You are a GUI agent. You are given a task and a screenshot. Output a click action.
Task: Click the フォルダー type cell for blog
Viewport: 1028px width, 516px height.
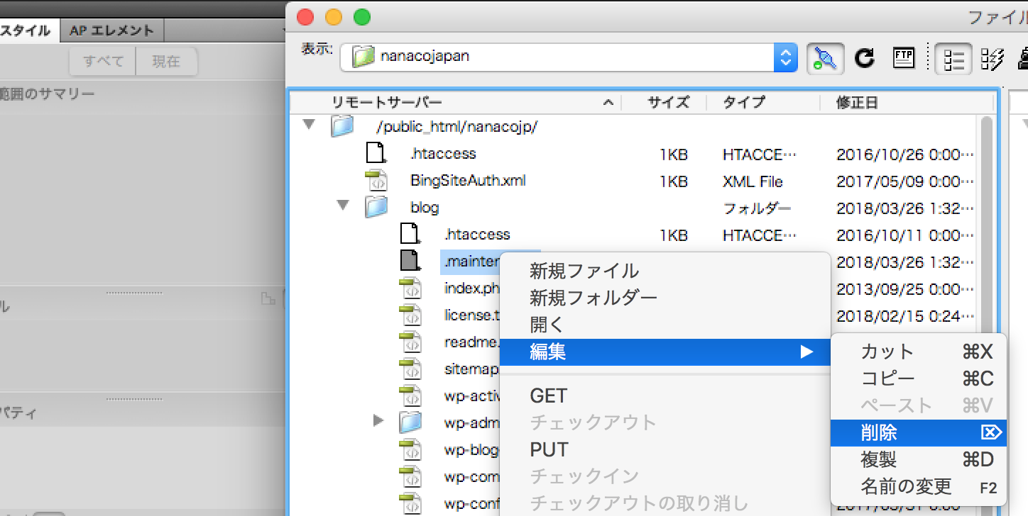point(757,208)
